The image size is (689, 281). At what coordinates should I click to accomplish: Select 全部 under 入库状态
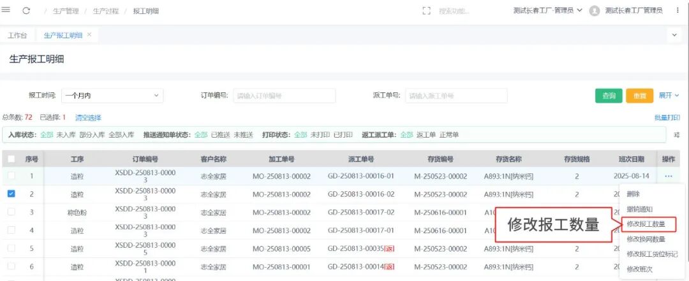47,135
